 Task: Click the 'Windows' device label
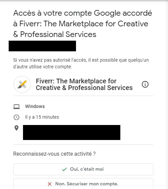35,106
